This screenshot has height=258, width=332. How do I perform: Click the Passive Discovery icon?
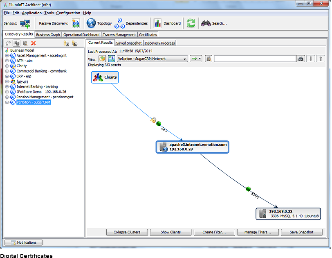tap(76, 23)
